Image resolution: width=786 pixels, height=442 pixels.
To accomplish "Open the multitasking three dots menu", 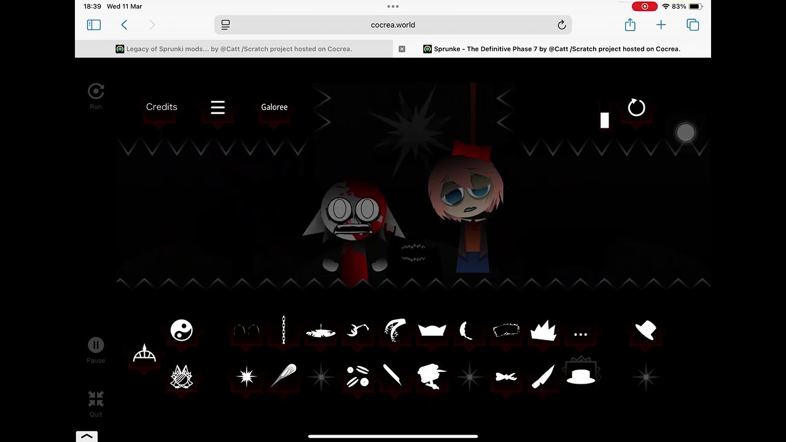I will point(393,6).
